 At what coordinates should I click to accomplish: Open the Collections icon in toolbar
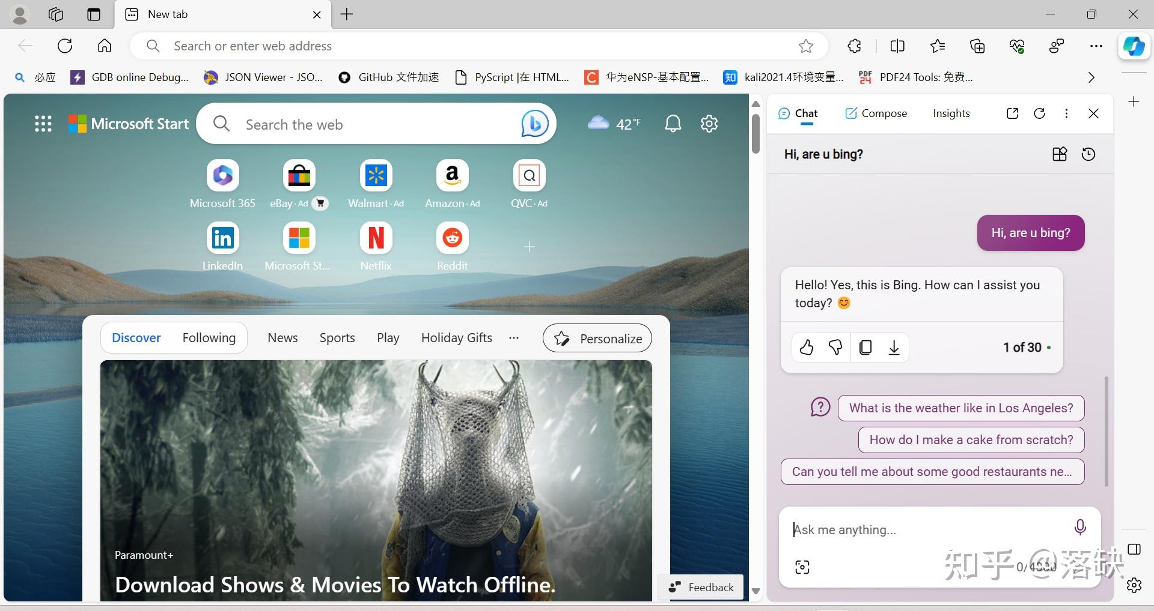point(976,46)
